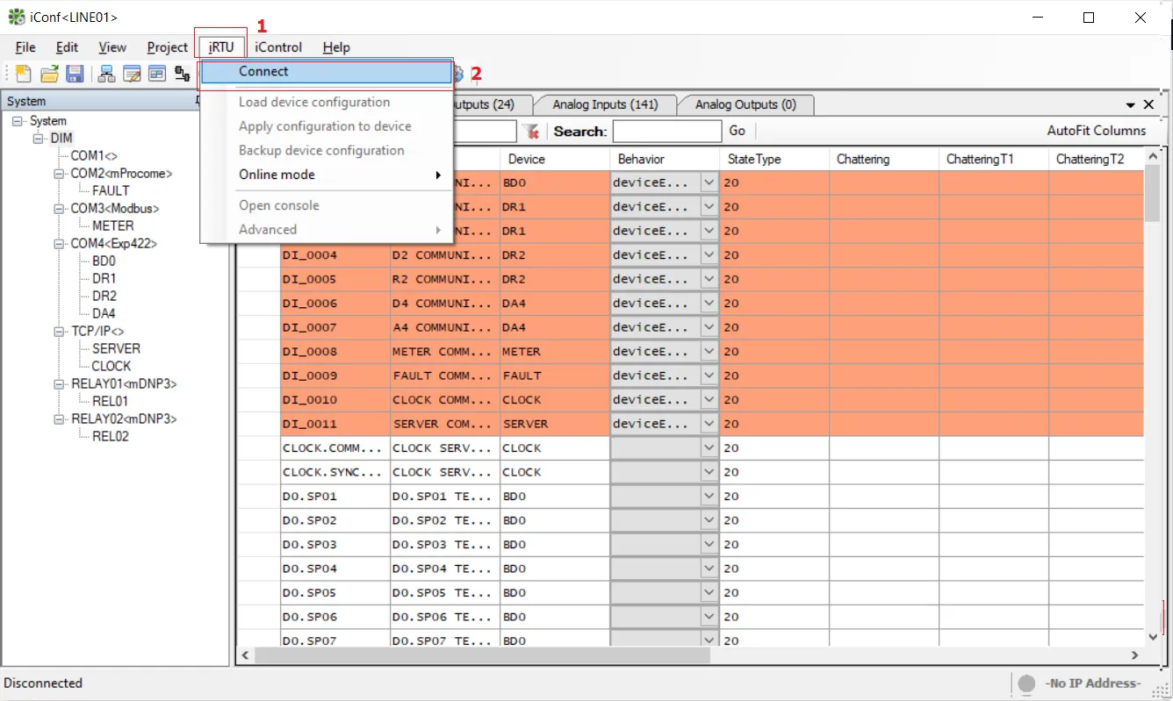Click AutoFit Columns button
The image size is (1173, 701).
click(x=1097, y=131)
